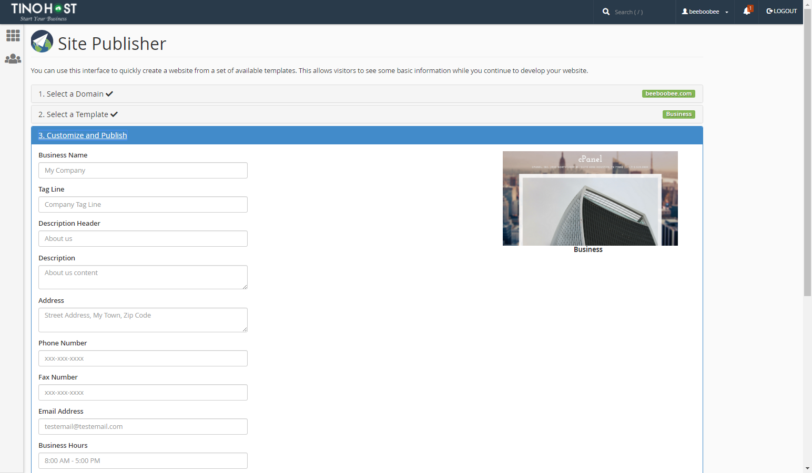Click into the Business Hours field
Viewport: 812px width, 473px height.
click(143, 461)
